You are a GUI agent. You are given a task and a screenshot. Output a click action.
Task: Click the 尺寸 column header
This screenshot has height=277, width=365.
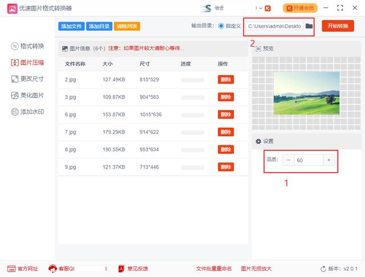(x=145, y=64)
